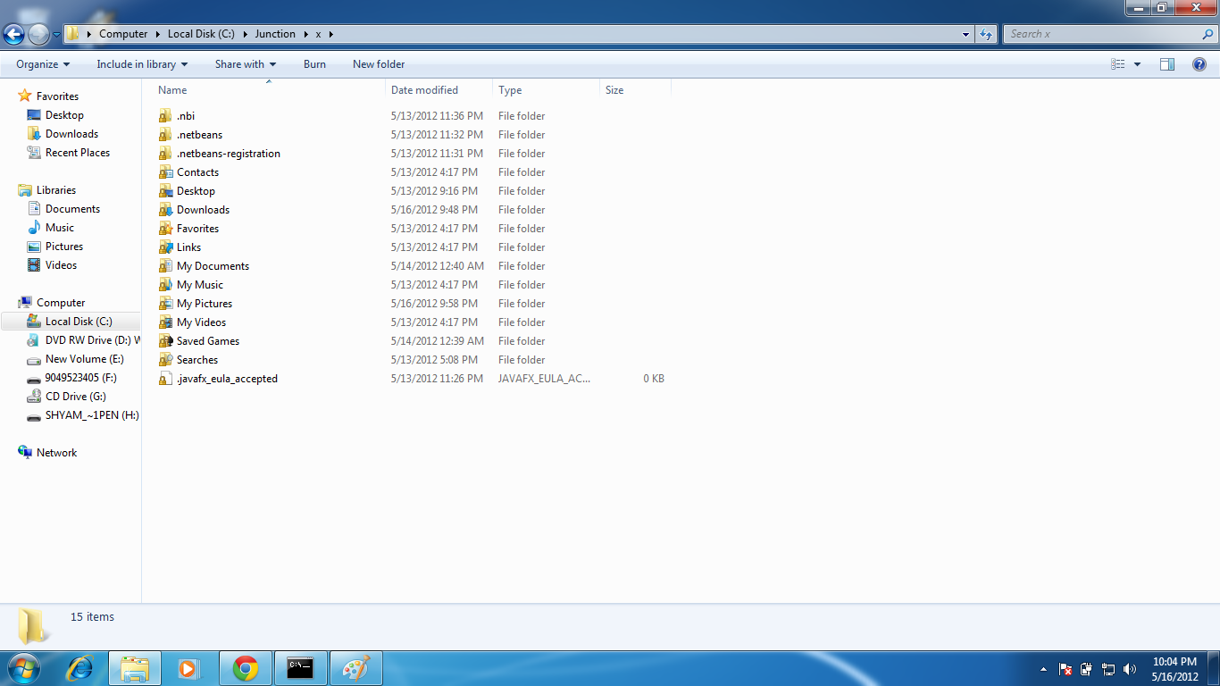Open recent pages dropdown arrow
Screen dimensions: 1220x686
pyautogui.click(x=56, y=35)
